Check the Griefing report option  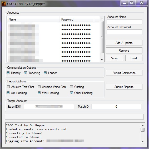pos(71,87)
